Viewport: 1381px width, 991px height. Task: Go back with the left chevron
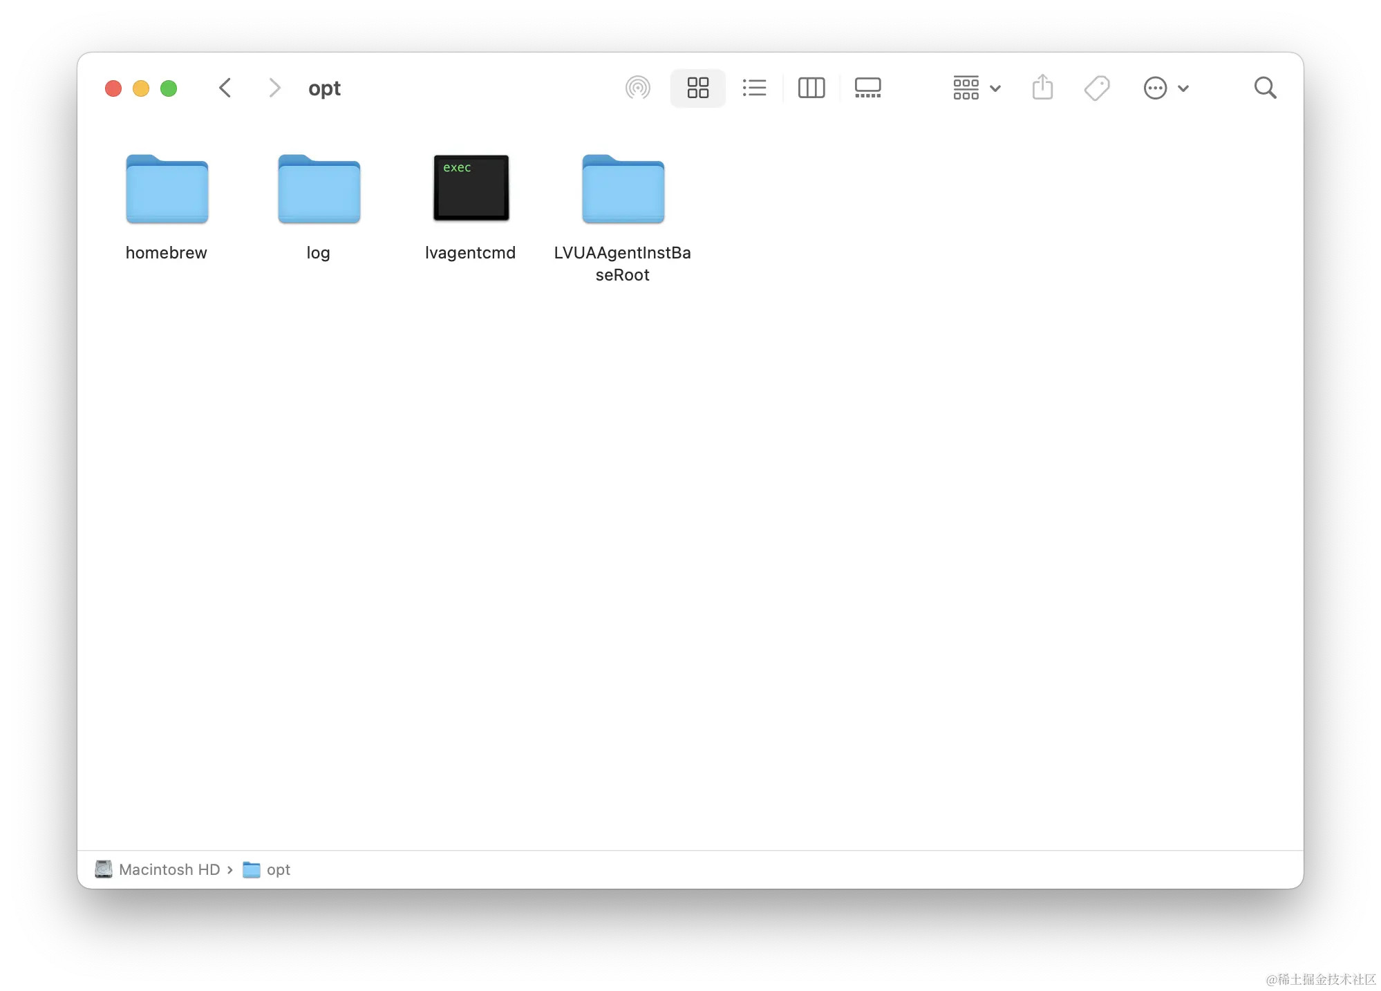tap(225, 88)
